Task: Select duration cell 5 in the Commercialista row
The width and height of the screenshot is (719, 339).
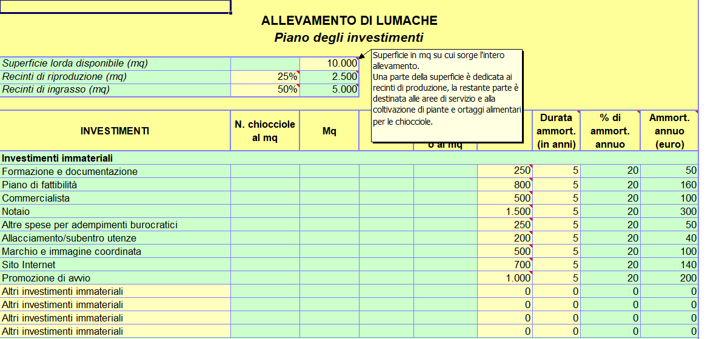Action: coord(556,199)
